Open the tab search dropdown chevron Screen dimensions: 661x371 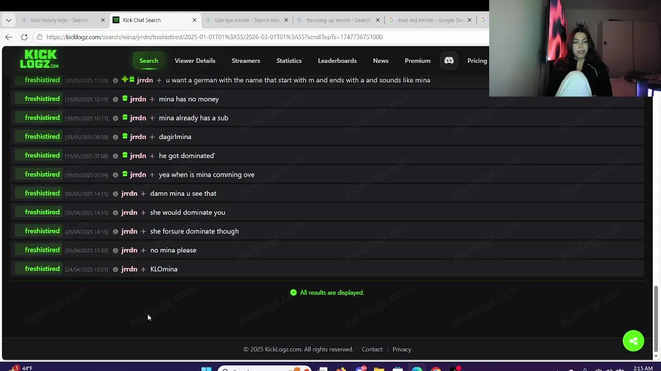point(9,20)
